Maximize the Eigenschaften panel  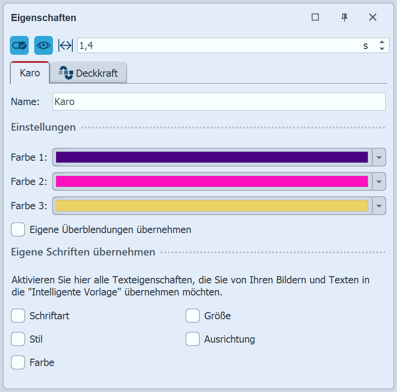pyautogui.click(x=315, y=18)
